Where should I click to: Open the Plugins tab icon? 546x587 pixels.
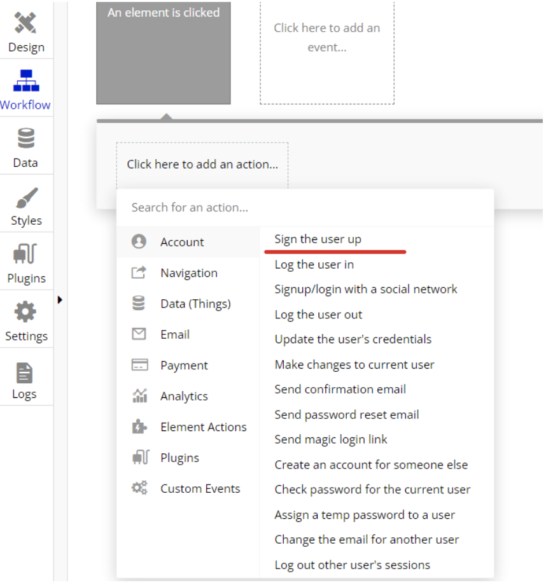(x=25, y=255)
